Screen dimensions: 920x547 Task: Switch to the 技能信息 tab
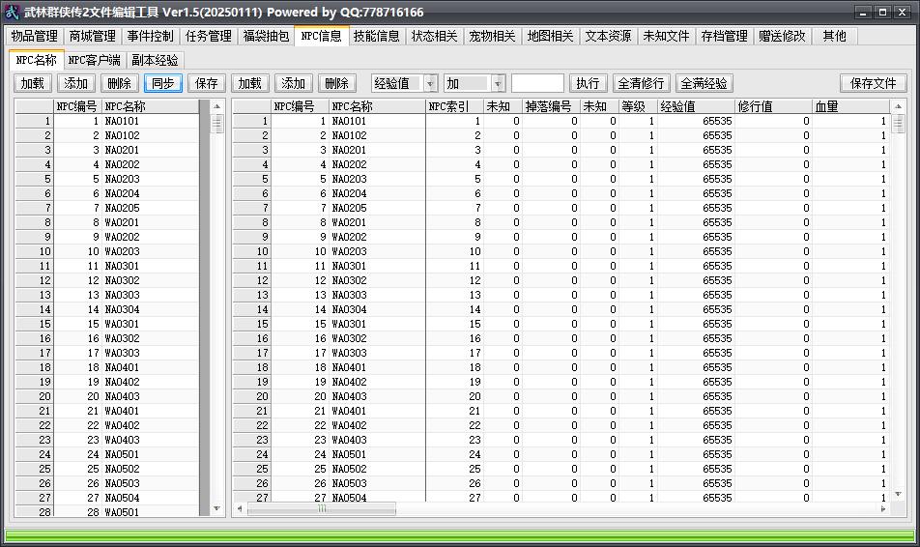376,37
